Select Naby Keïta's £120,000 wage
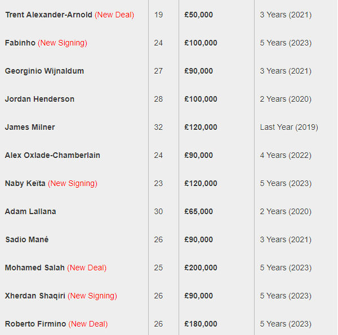This screenshot has height=335, width=338. 201,183
